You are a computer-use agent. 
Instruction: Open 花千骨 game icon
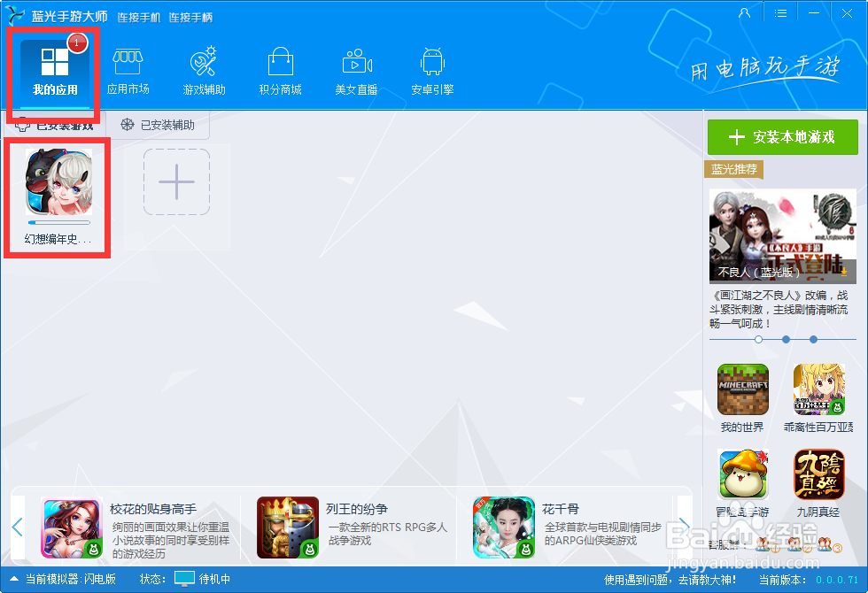click(504, 528)
